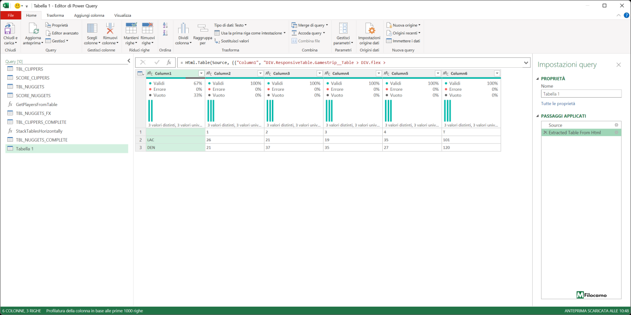
Task: Switch to the Trasforma tab
Action: pos(55,15)
